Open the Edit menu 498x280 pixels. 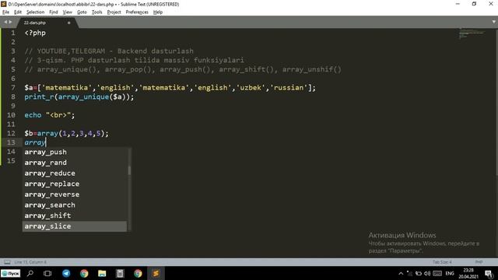pos(18,12)
